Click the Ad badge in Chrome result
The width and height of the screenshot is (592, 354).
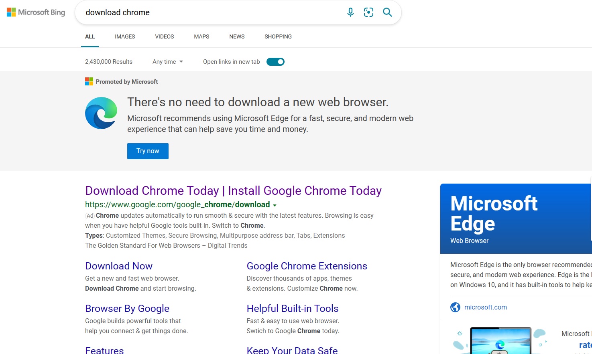90,216
